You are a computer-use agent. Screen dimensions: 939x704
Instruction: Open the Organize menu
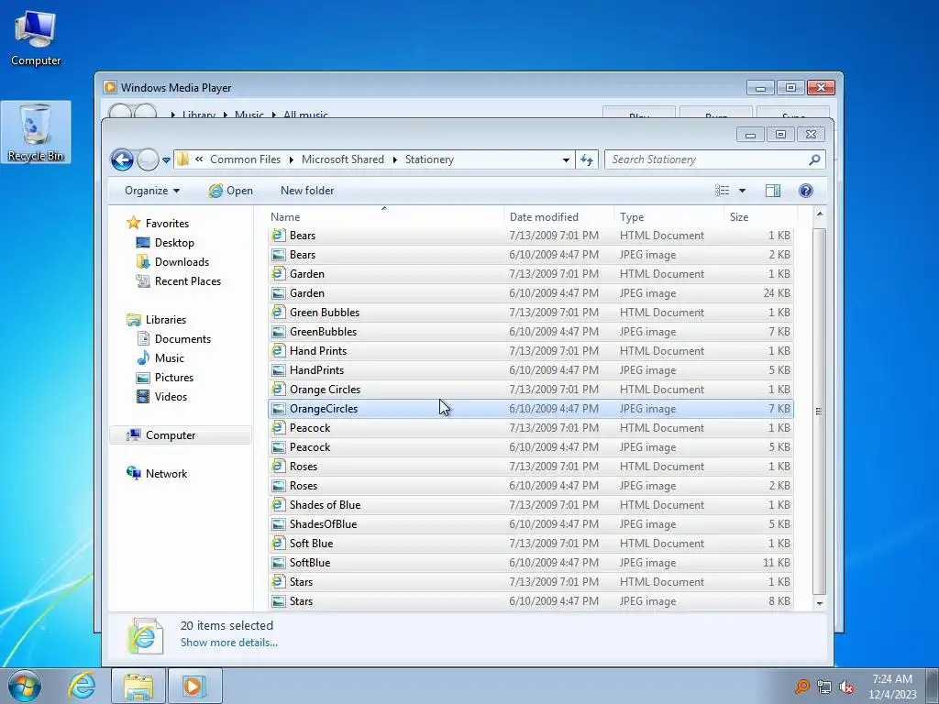[152, 191]
